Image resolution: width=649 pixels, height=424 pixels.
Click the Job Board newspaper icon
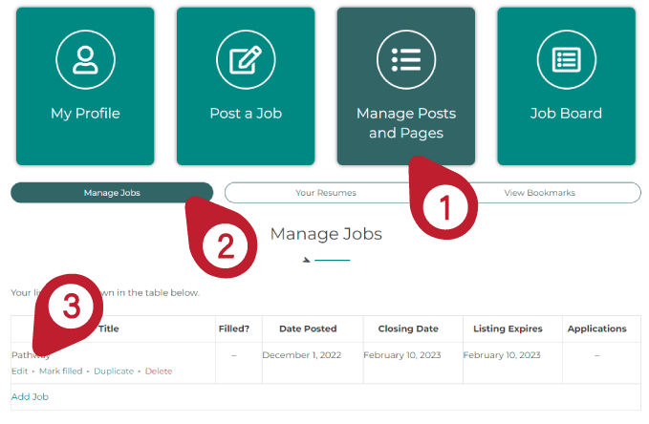pos(566,59)
